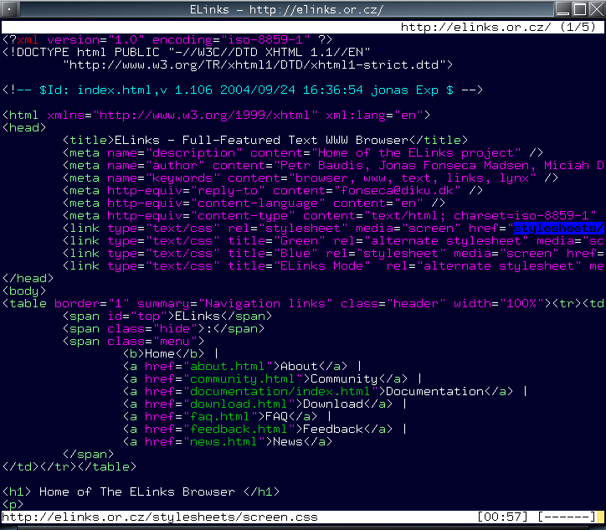Open the window menu button in title bar

(9, 9)
